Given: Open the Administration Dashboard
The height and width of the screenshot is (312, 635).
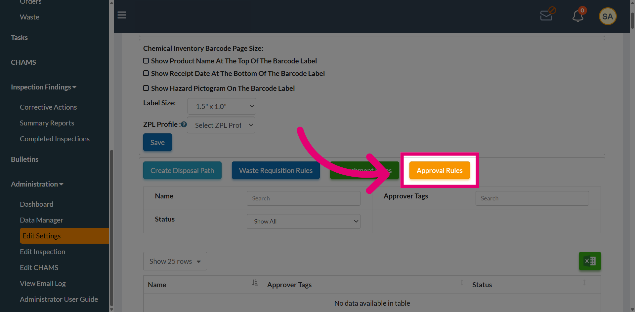Looking at the screenshot, I should pyautogui.click(x=36, y=204).
